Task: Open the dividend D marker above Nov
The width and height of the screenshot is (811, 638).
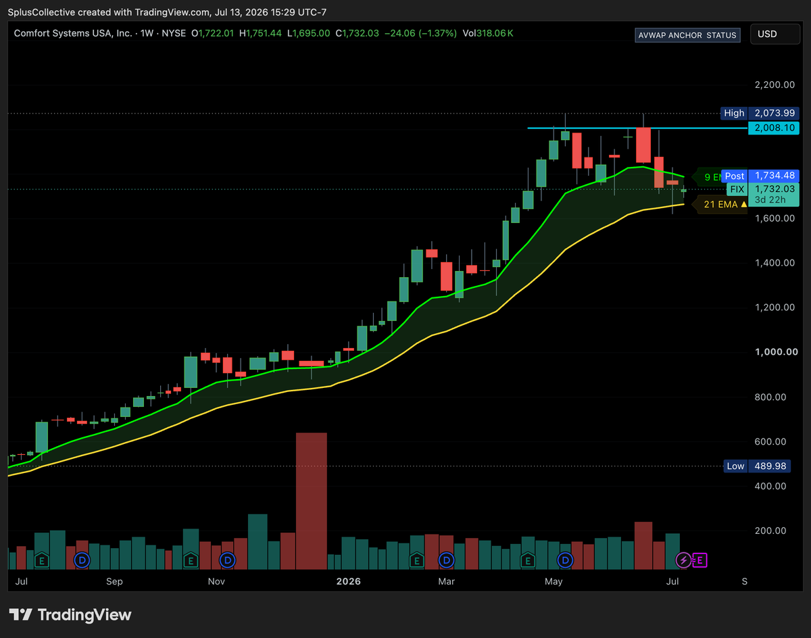Action: tap(228, 560)
